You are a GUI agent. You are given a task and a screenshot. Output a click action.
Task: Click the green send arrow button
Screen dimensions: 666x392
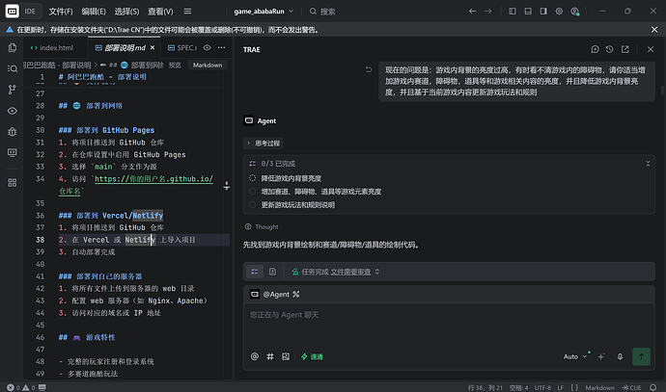click(641, 356)
